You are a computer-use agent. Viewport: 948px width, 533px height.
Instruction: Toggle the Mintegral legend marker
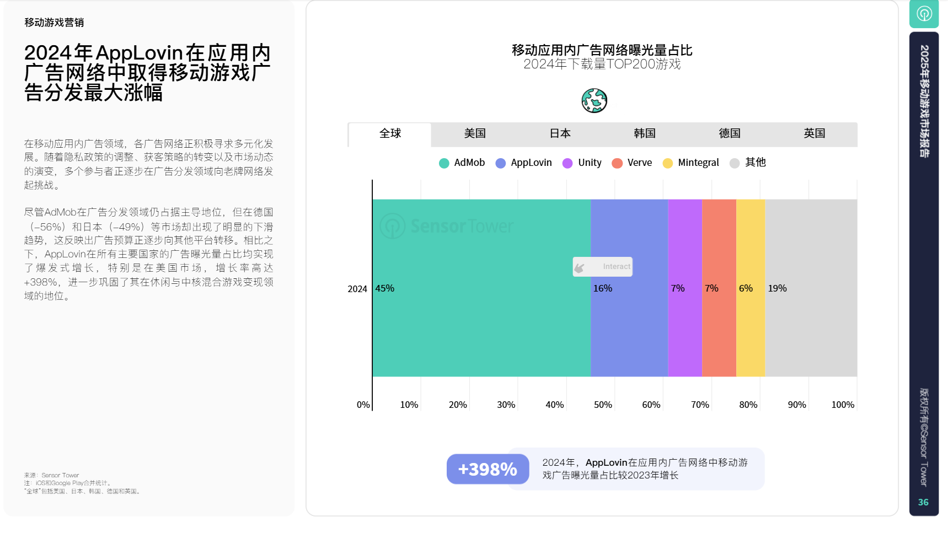pyautogui.click(x=668, y=163)
